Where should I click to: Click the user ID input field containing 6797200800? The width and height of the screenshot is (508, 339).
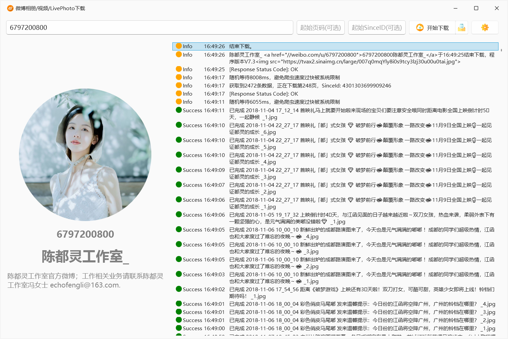(149, 27)
